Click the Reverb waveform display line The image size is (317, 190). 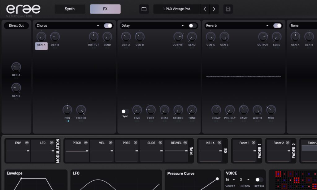(244, 77)
